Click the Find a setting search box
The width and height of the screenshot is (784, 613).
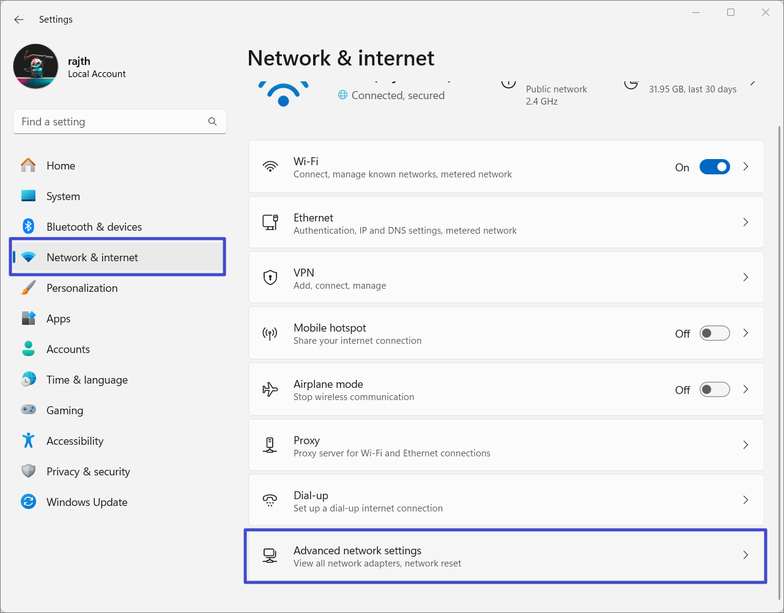pos(110,122)
